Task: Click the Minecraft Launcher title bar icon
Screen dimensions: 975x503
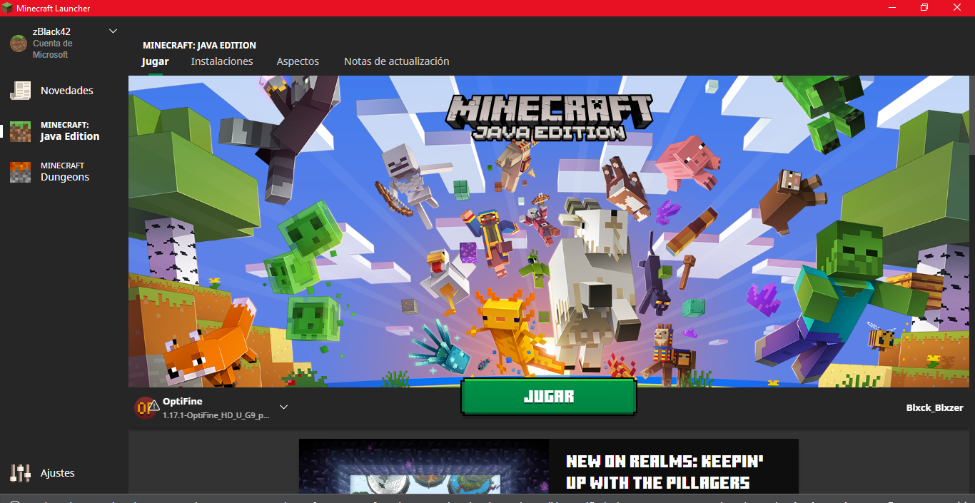Action: [7, 7]
